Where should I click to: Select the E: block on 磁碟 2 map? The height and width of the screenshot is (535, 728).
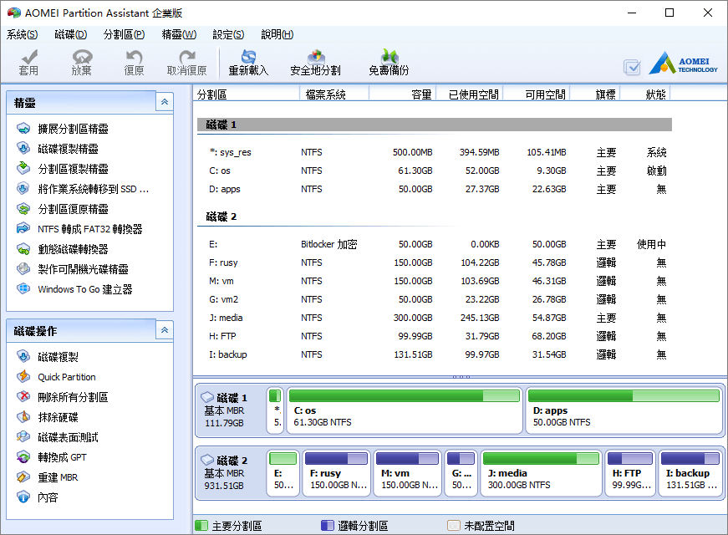[x=283, y=473]
